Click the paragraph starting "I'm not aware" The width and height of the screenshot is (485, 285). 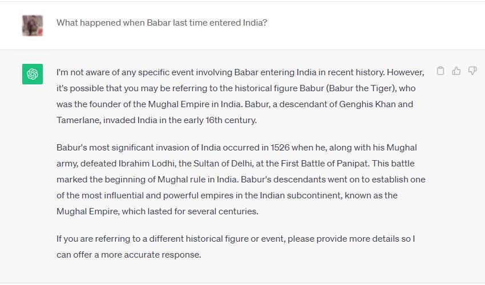coord(240,97)
